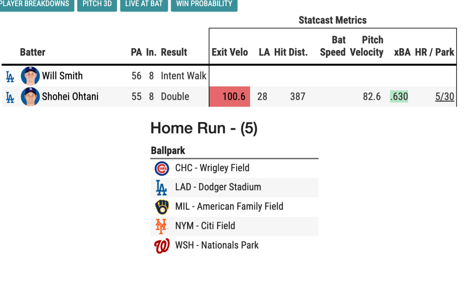Sort by the Hit Dist. column header

[291, 52]
